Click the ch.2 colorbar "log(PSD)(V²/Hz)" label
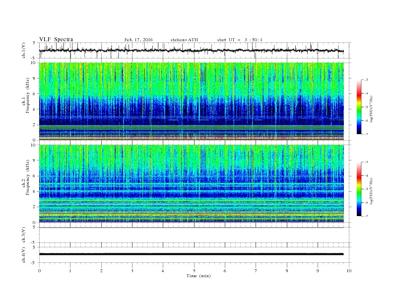This screenshot has width=393, height=304. [372, 191]
